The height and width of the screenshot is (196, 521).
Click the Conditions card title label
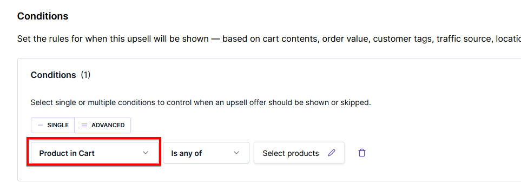click(x=54, y=75)
